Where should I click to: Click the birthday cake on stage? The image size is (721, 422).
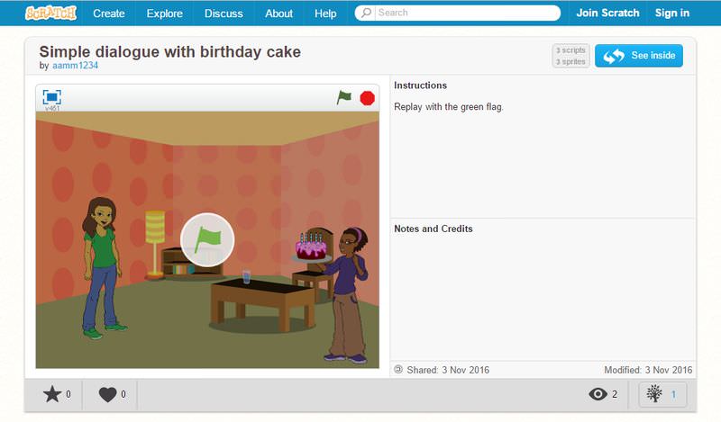point(311,247)
